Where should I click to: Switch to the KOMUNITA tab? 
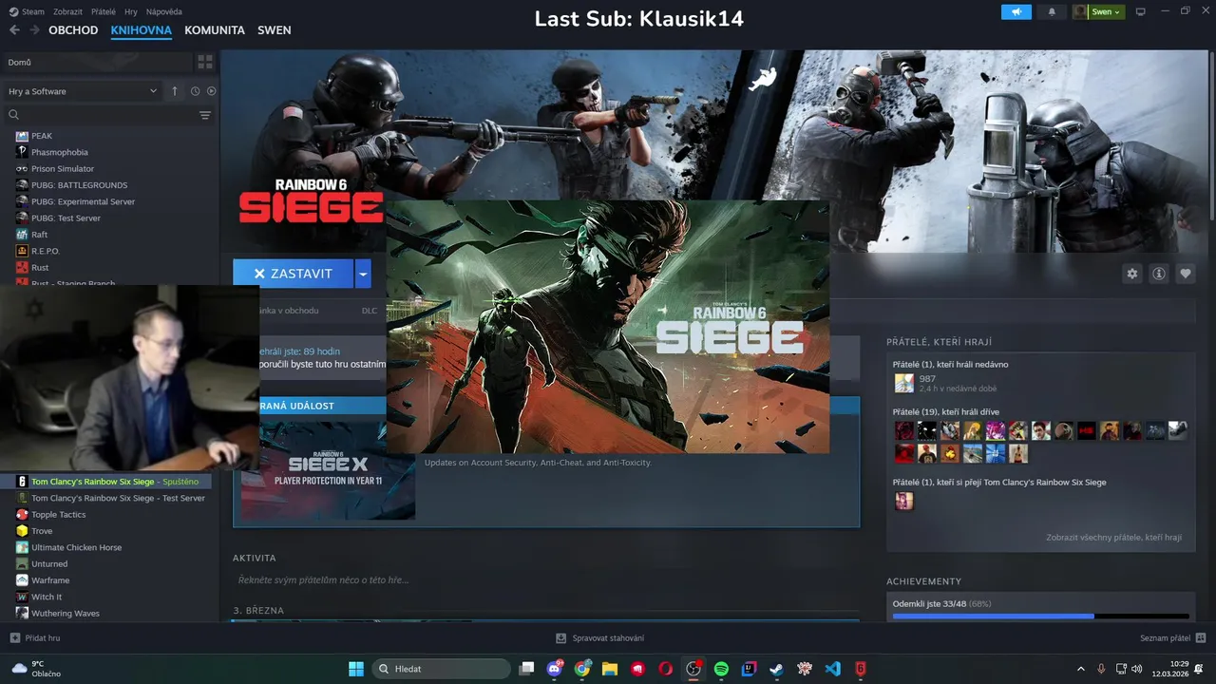[x=215, y=30]
